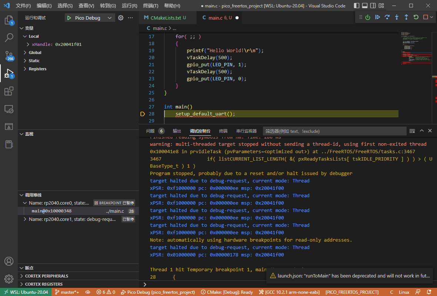This screenshot has height=296, width=437.
Task: Open the 编辑(E) menu
Action: click(x=44, y=6)
